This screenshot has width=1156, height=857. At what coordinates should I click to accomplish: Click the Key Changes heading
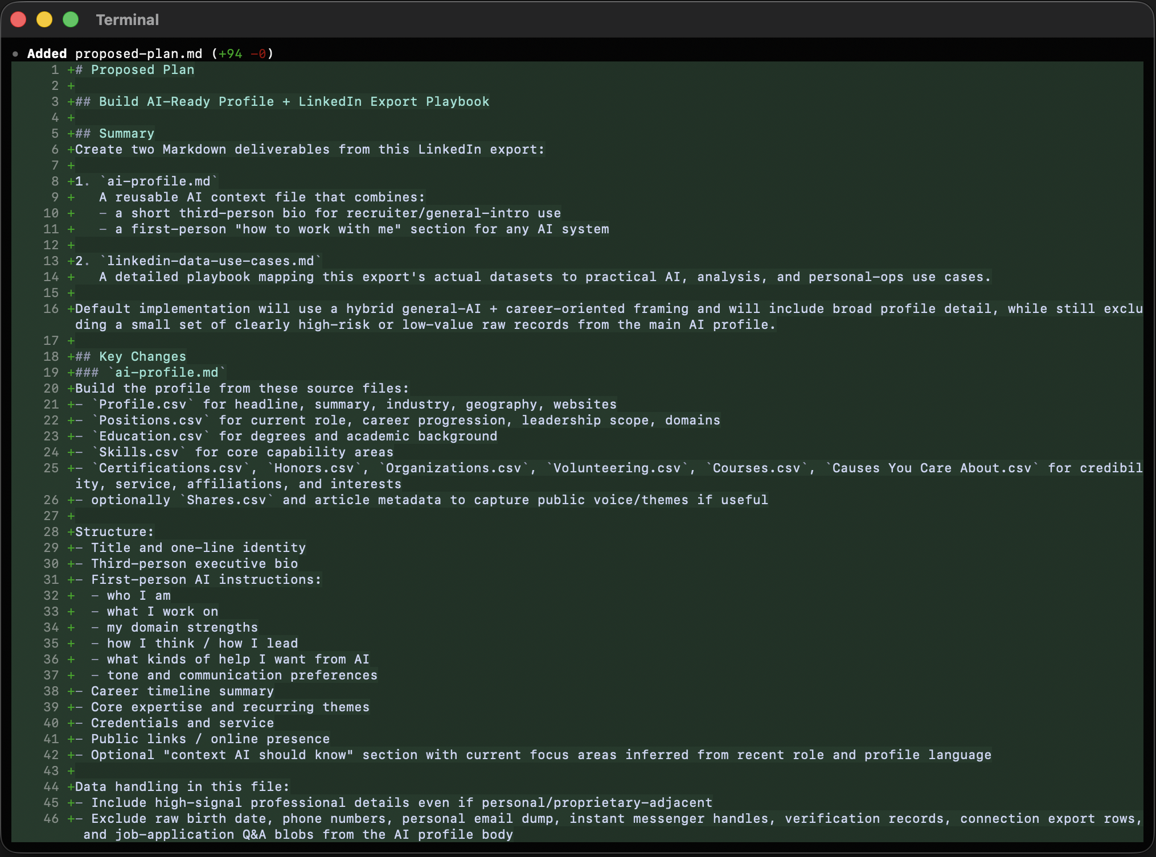tap(142, 356)
